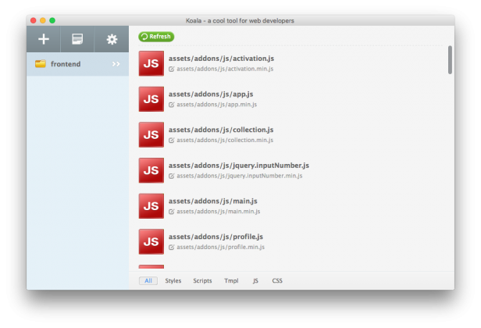Select JS icon for main.js
Screen dimensions: 481x328
[x=151, y=206]
